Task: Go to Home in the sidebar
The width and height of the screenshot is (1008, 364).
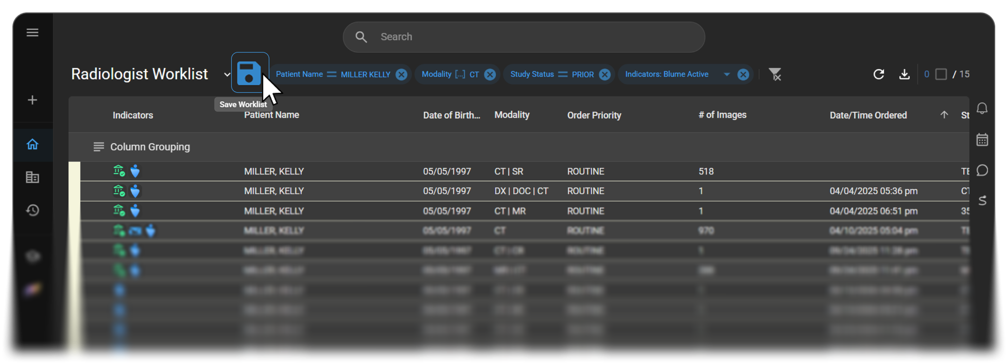Action: pyautogui.click(x=32, y=144)
